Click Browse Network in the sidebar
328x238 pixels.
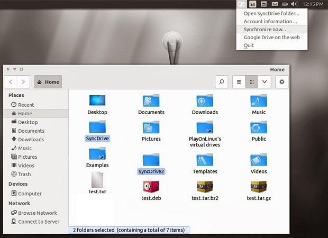click(x=36, y=213)
